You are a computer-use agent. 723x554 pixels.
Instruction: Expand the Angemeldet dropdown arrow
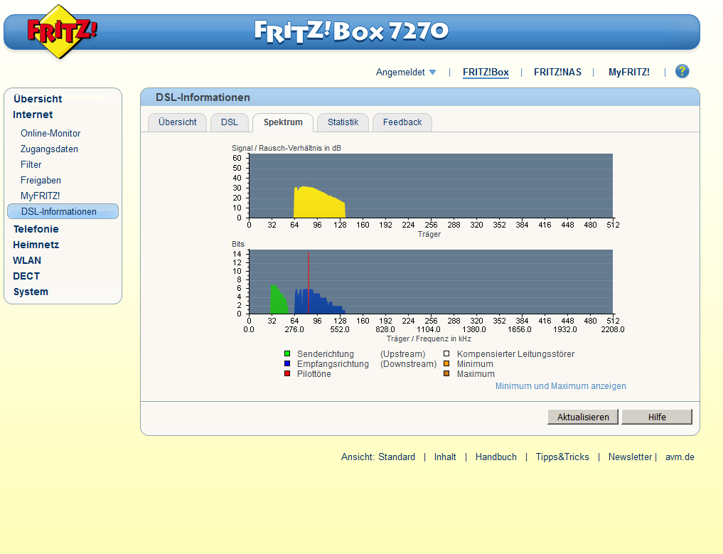432,73
